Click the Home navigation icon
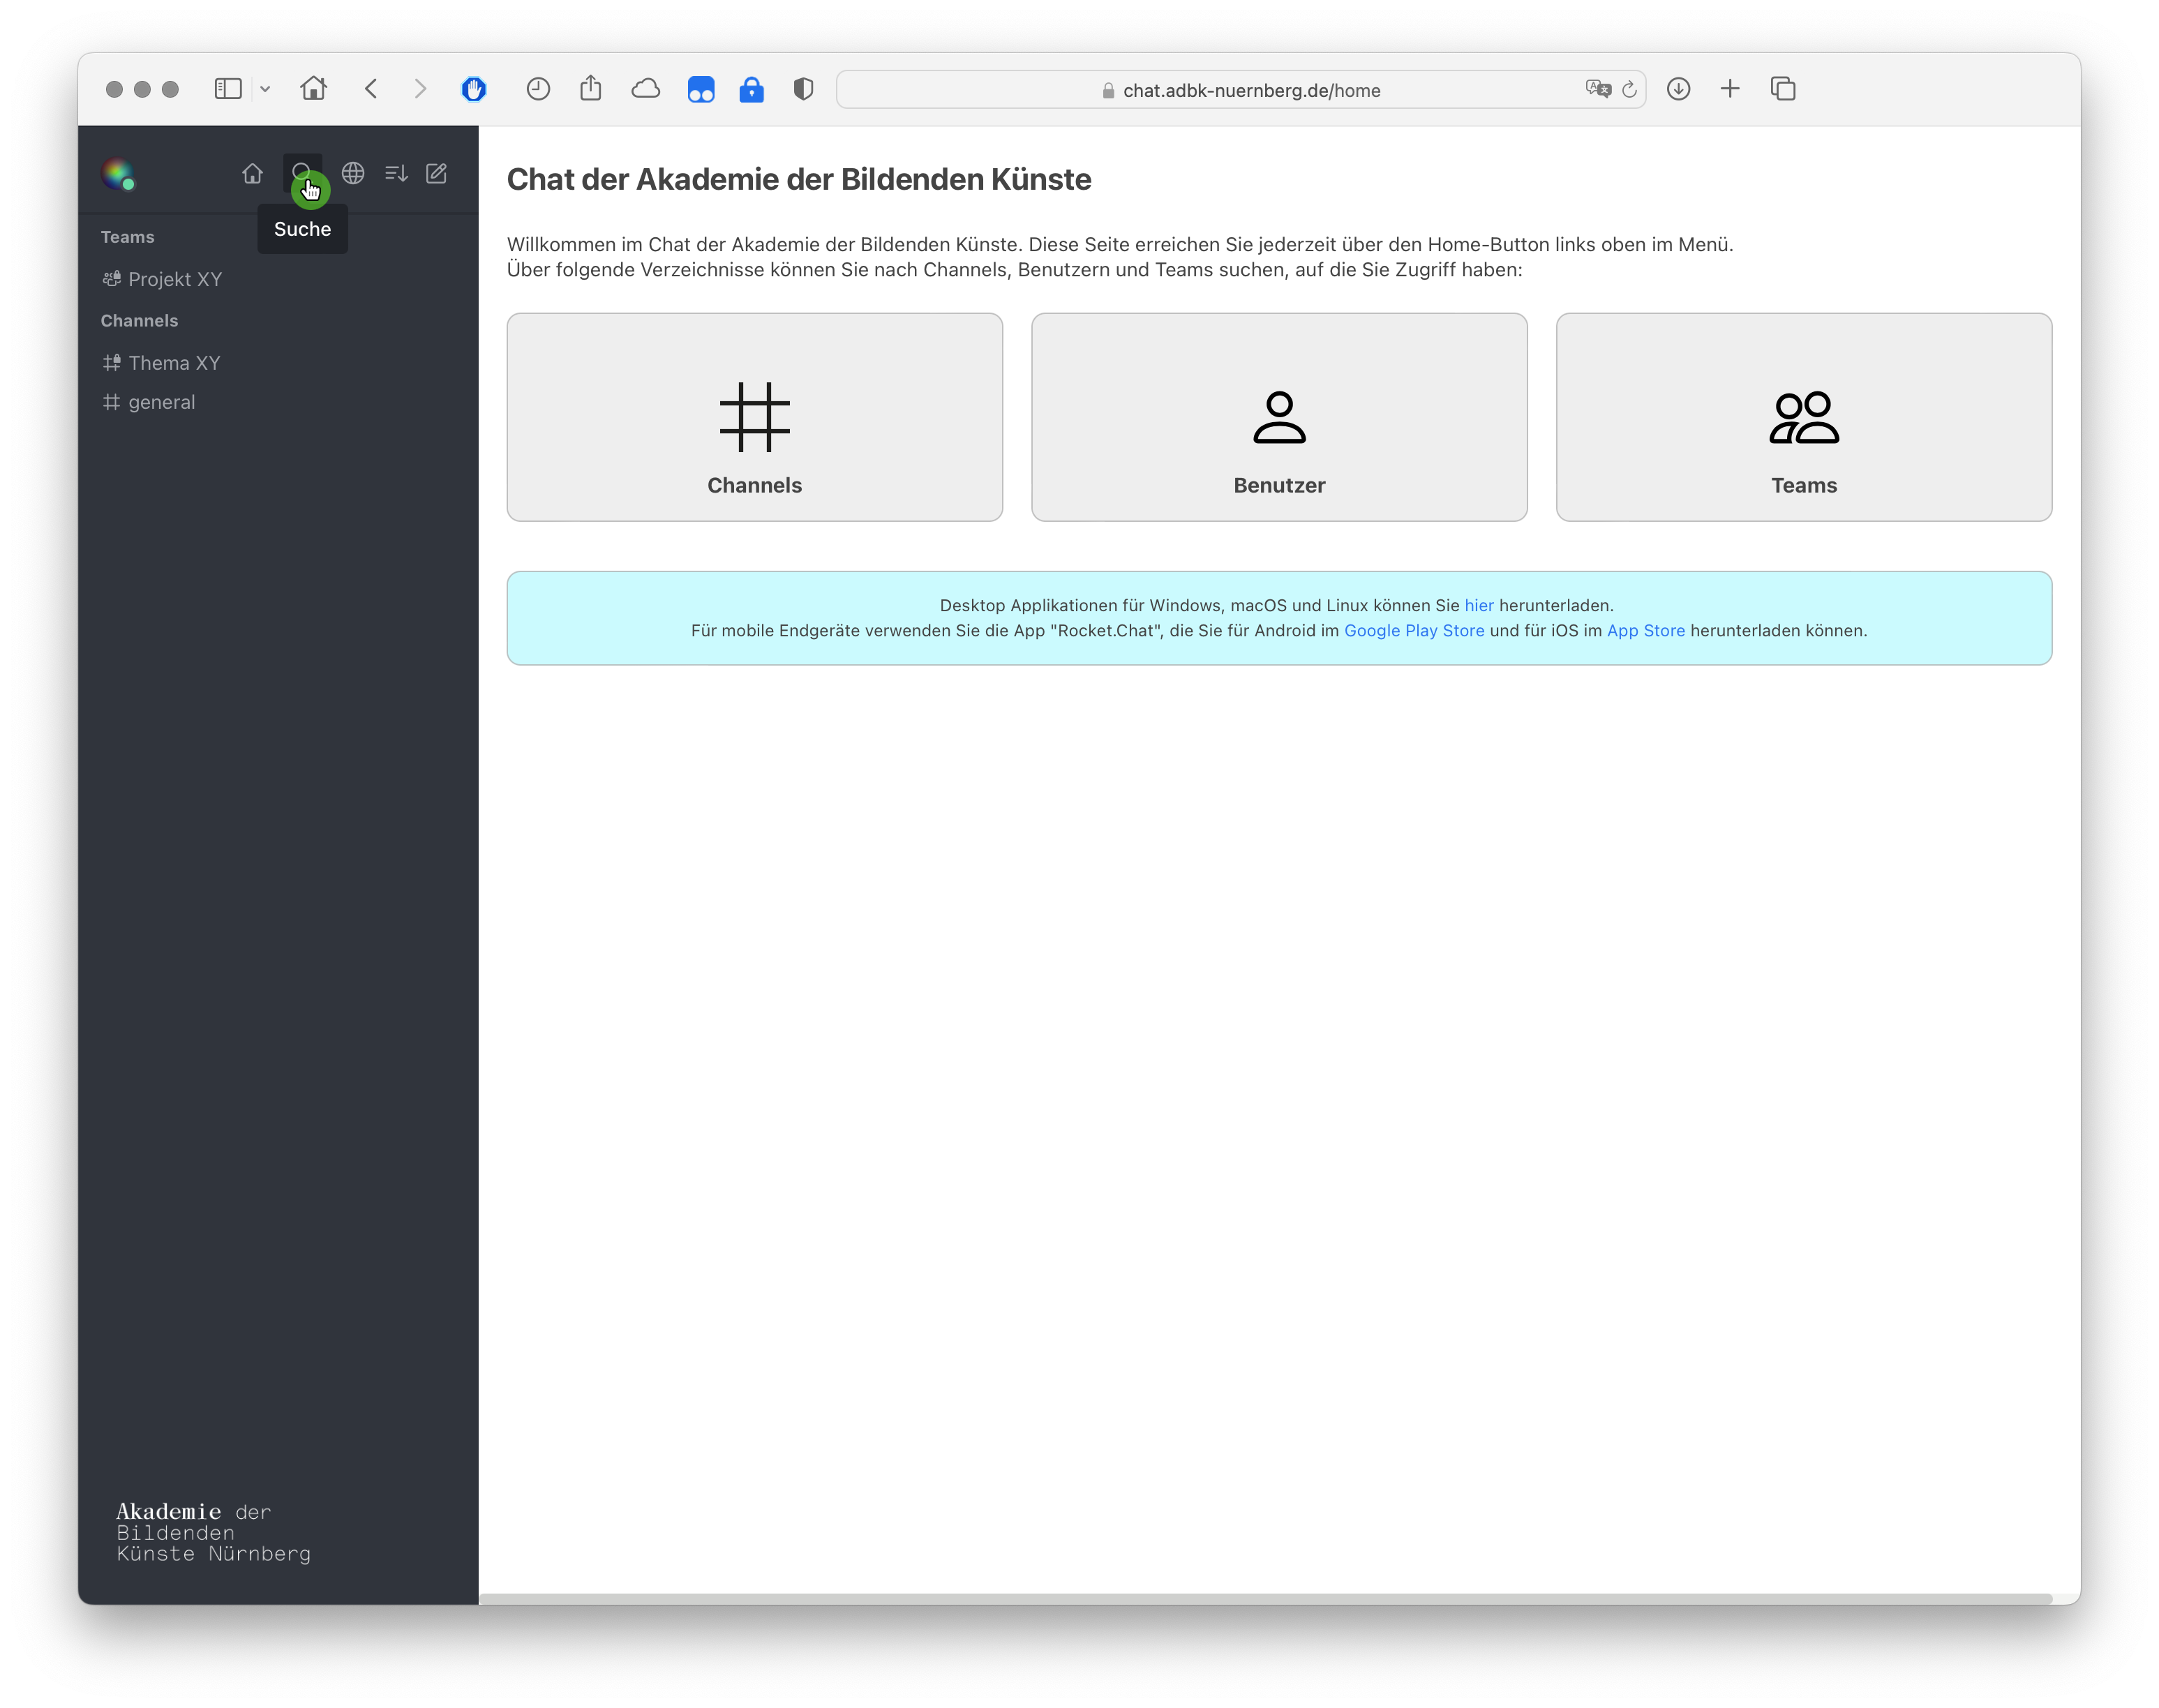2159x1708 pixels. coord(253,174)
